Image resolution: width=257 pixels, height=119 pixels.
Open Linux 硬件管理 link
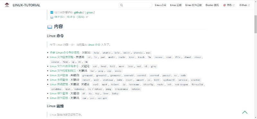(x=59, y=93)
